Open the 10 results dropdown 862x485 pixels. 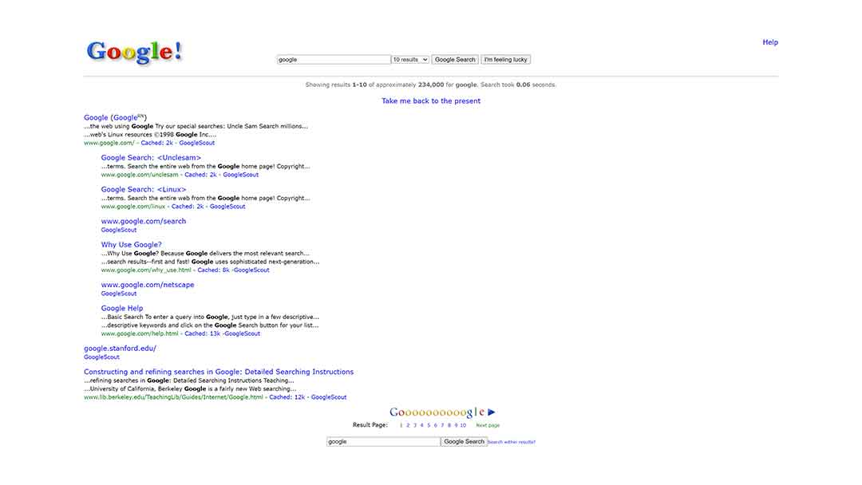(x=410, y=60)
